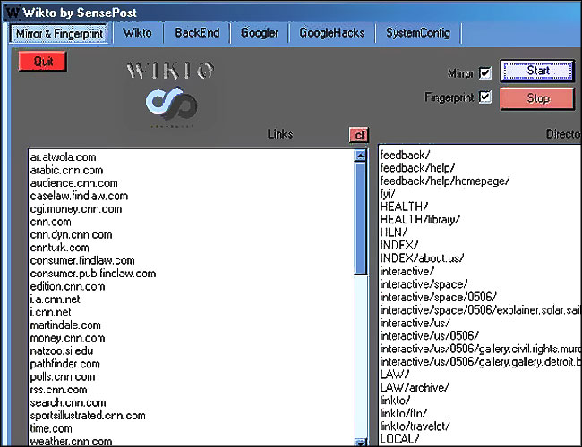Select cgi.money.cnn.com link entry
Image resolution: width=582 pixels, height=447 pixels.
point(76,209)
